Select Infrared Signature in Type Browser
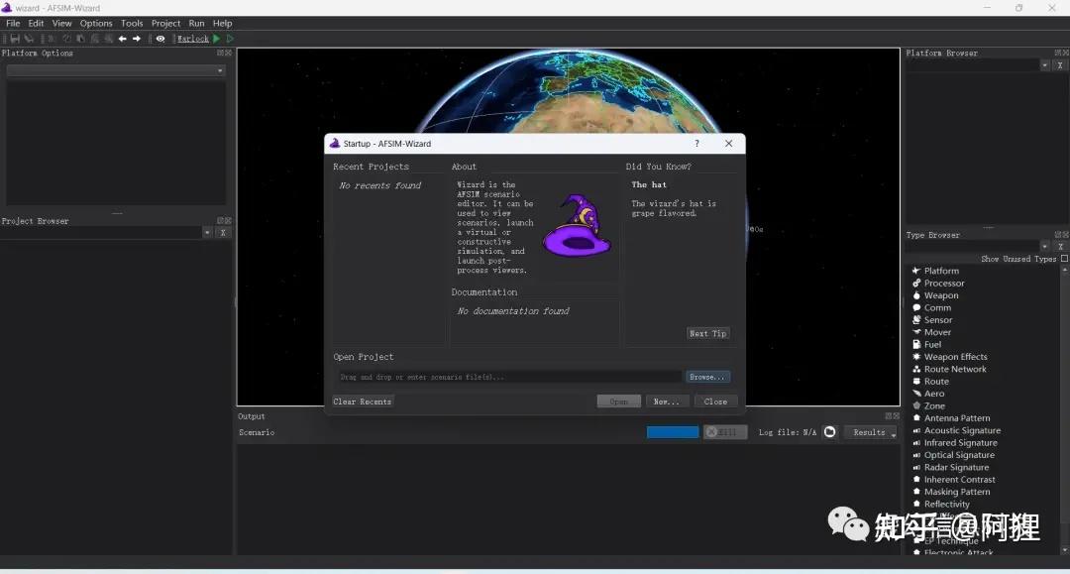1070x574 pixels. pos(960,443)
